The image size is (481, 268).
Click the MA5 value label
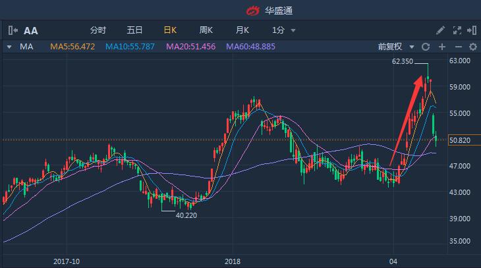[x=78, y=47]
